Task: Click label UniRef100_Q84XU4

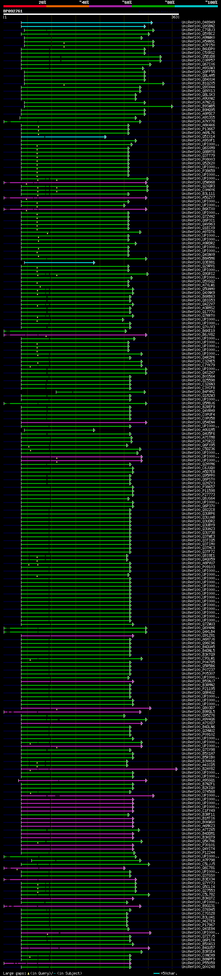Action: pyautogui.click(x=198, y=79)
